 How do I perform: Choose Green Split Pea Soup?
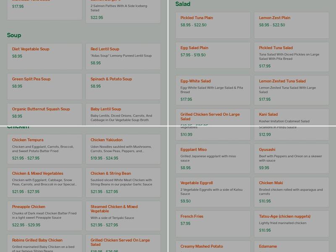tap(45, 86)
